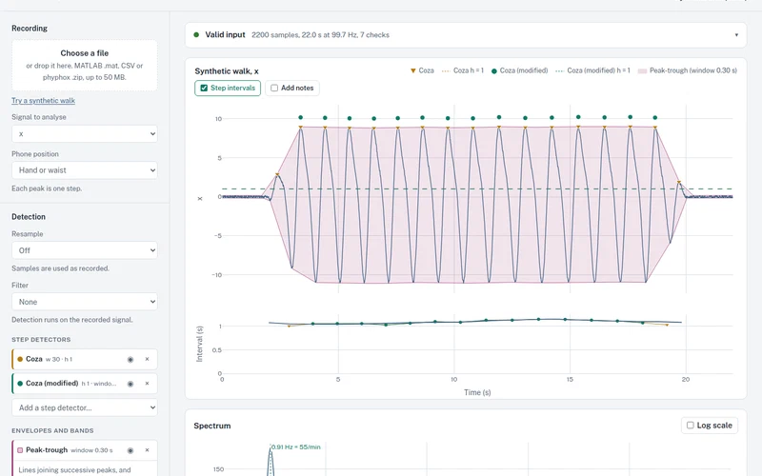Click the 0.91 Hz = 55/min spectrum label
The width and height of the screenshot is (762, 476).
[295, 446]
